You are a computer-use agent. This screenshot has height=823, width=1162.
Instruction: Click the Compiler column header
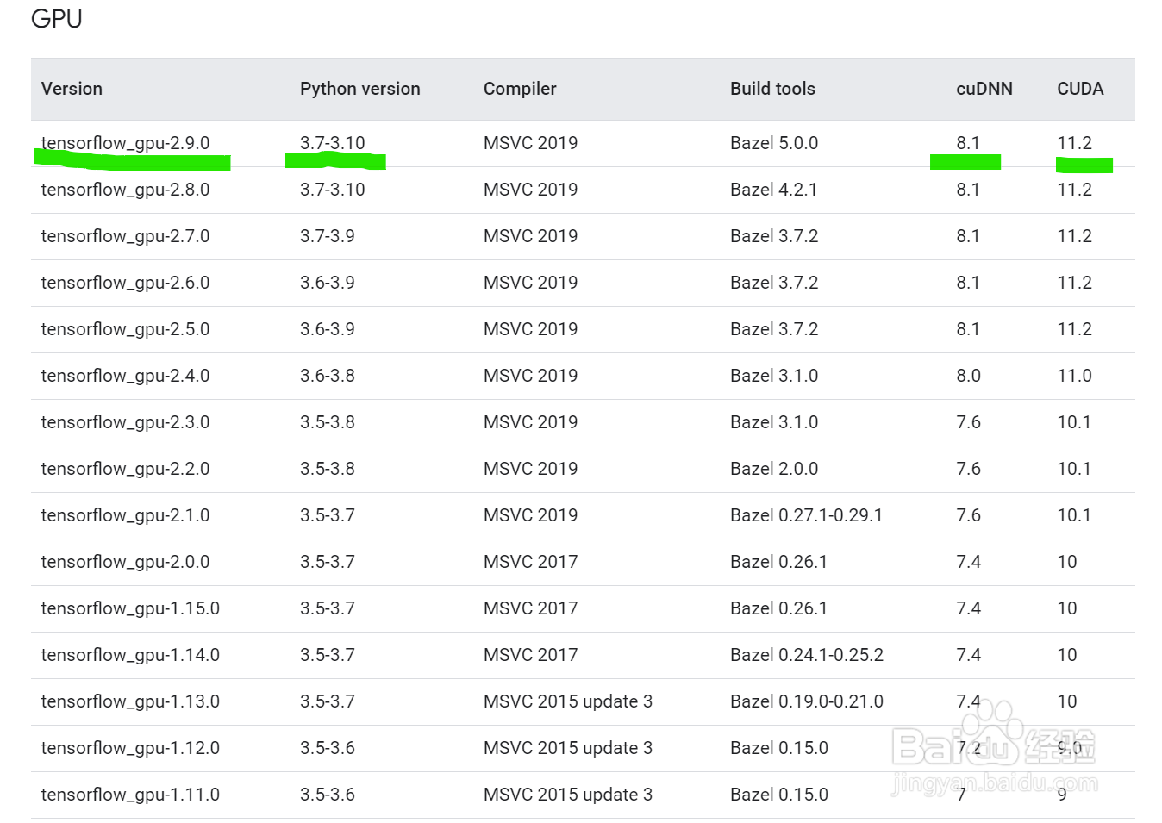tap(520, 89)
